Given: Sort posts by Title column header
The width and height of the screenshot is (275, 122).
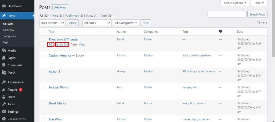Looking at the screenshot, I should click(51, 32).
